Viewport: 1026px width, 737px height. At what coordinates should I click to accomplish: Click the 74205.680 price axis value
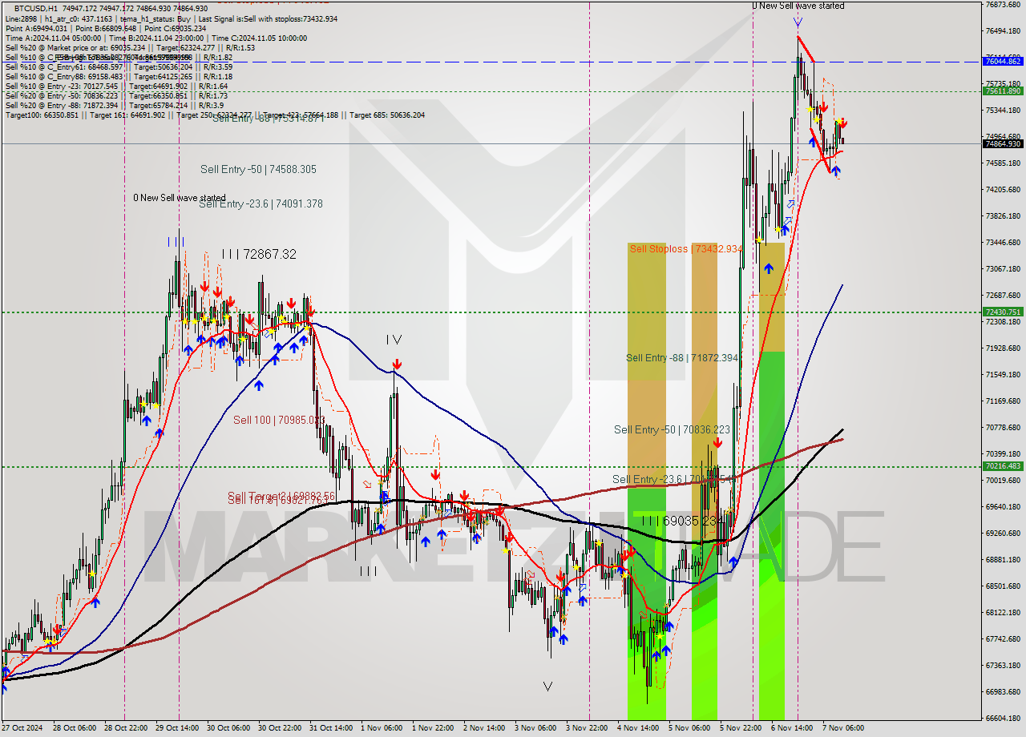[1003, 189]
